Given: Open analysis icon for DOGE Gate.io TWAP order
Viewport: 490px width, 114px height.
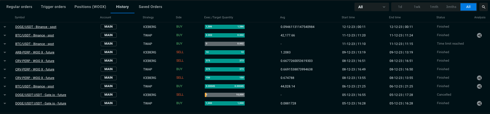Looking at the screenshot, I should (x=479, y=103).
